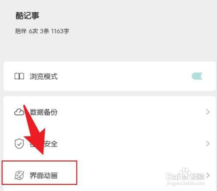Click the shield checkmark security icon
Image resolution: width=217 pixels, height=191 pixels.
19,144
